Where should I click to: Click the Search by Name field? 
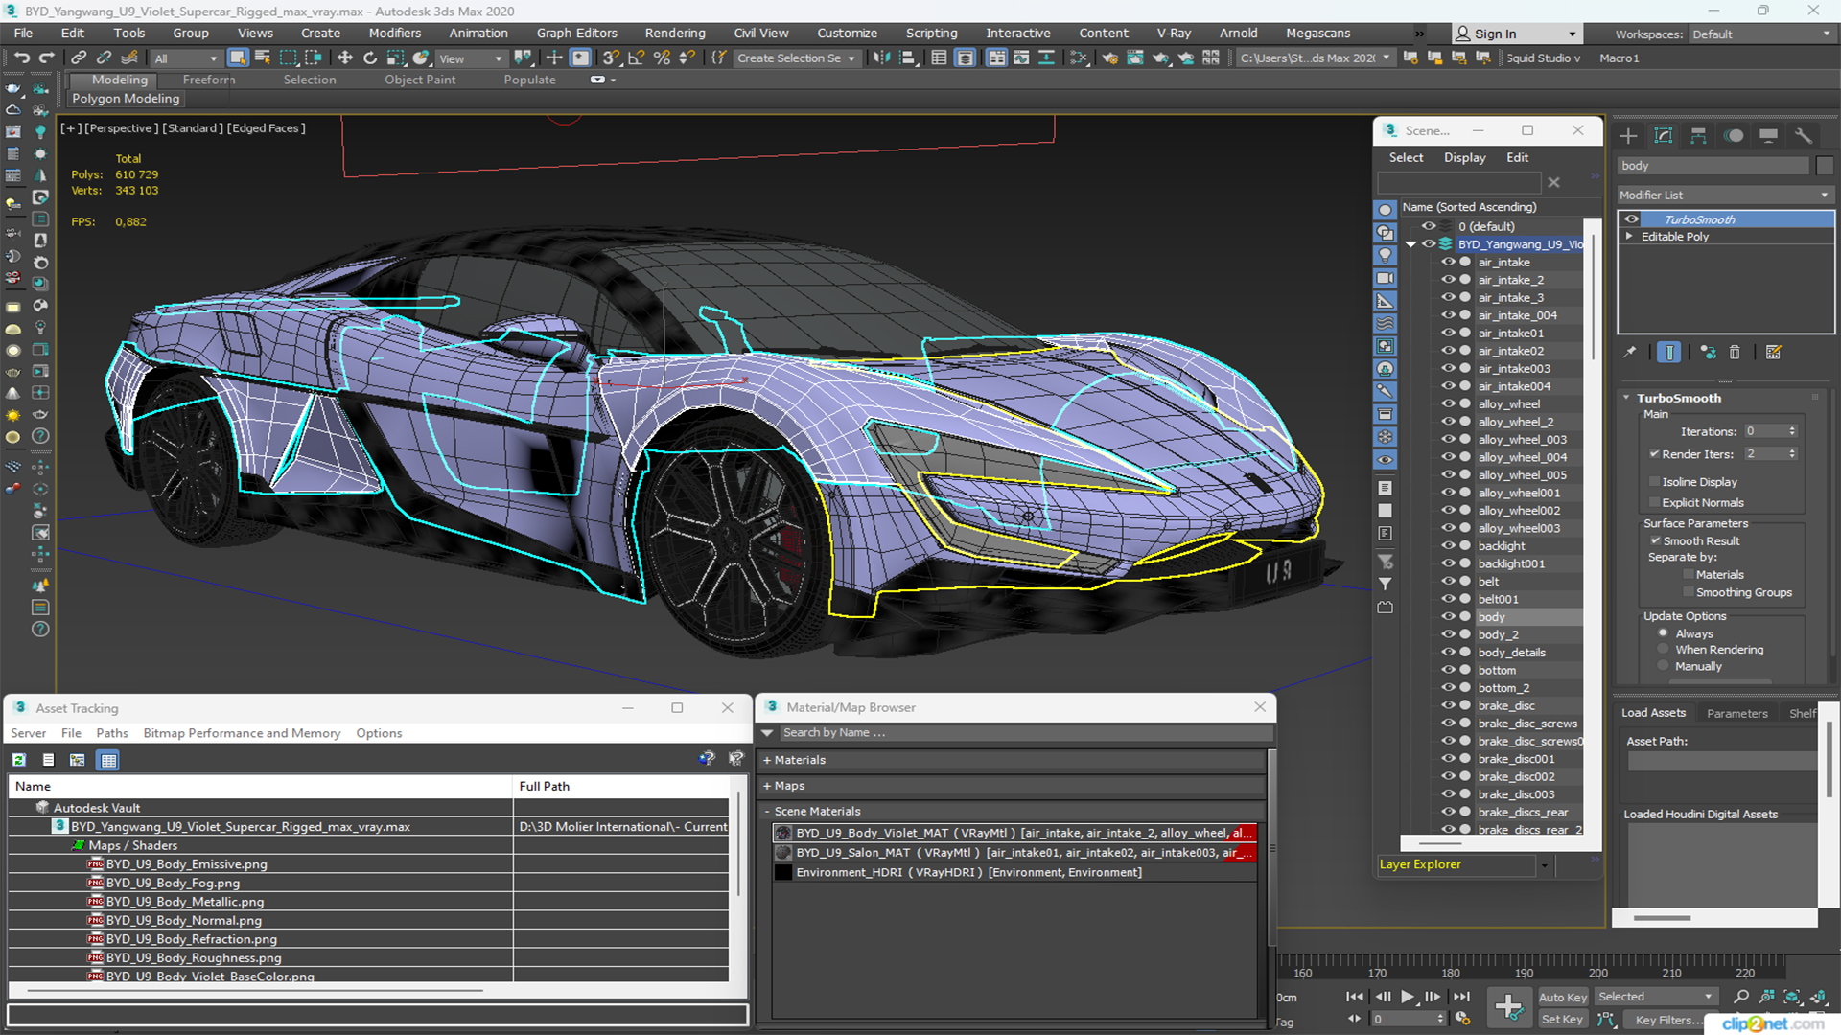(x=1025, y=732)
